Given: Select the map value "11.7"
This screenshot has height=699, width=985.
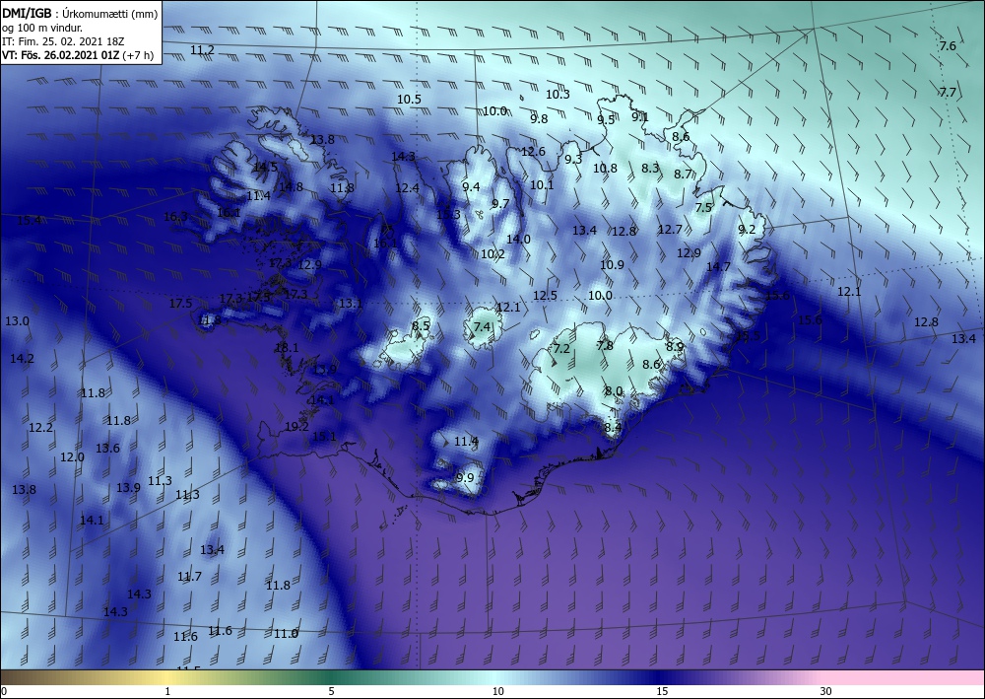Looking at the screenshot, I should 189,577.
